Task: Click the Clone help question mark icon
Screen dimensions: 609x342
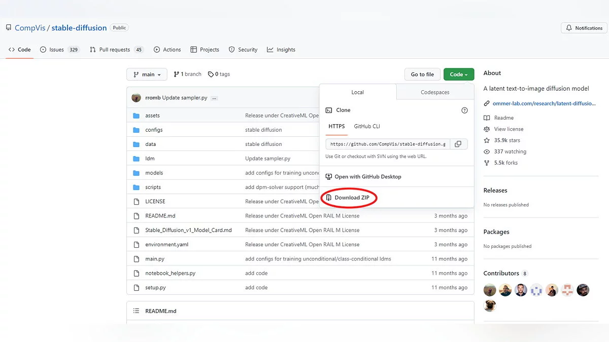Action: (464, 110)
